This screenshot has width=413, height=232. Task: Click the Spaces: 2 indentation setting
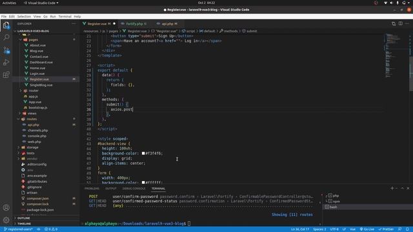point(319,229)
